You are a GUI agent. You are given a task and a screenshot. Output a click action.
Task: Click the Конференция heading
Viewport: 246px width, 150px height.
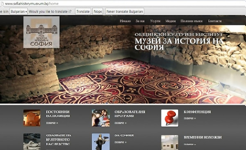197,112
